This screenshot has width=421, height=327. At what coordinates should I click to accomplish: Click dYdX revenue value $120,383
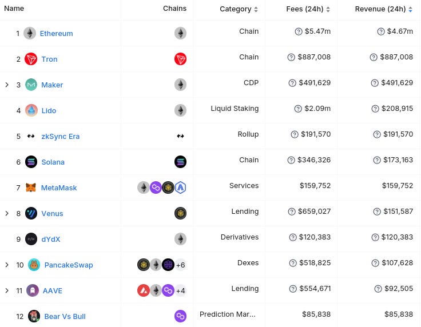tap(398, 237)
